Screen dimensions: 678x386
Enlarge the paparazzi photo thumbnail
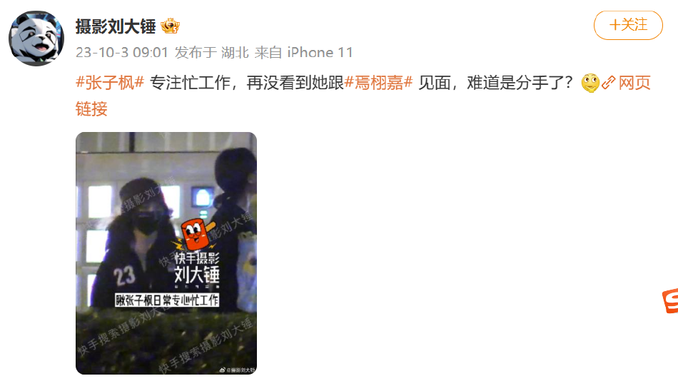(166, 253)
